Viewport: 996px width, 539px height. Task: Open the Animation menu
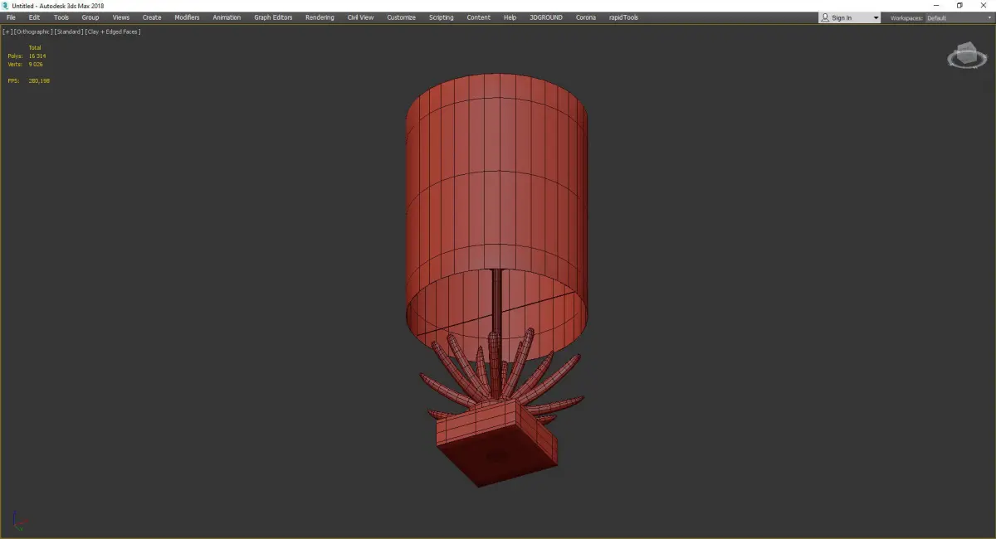(227, 17)
